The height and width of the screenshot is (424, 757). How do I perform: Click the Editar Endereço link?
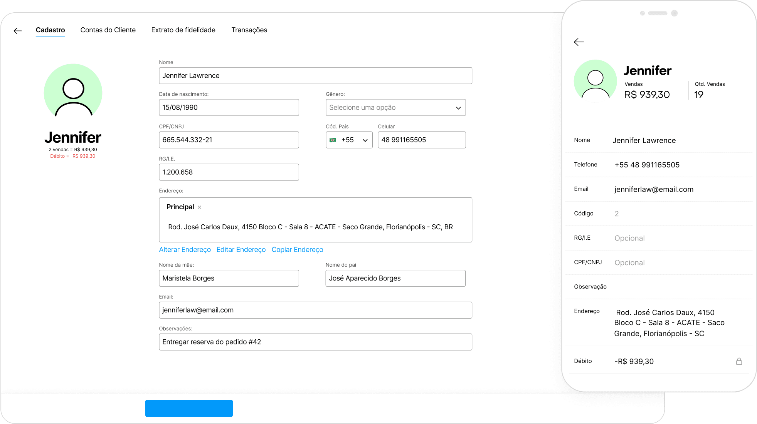coord(241,250)
